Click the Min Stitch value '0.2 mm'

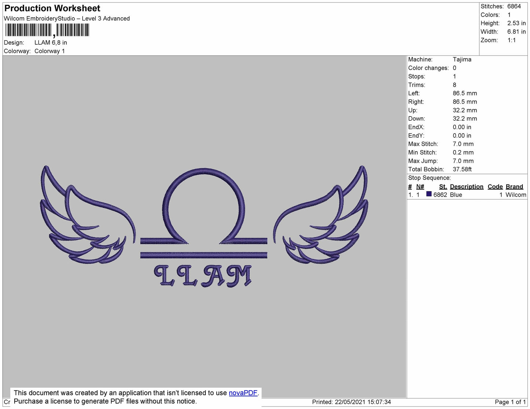463,152
